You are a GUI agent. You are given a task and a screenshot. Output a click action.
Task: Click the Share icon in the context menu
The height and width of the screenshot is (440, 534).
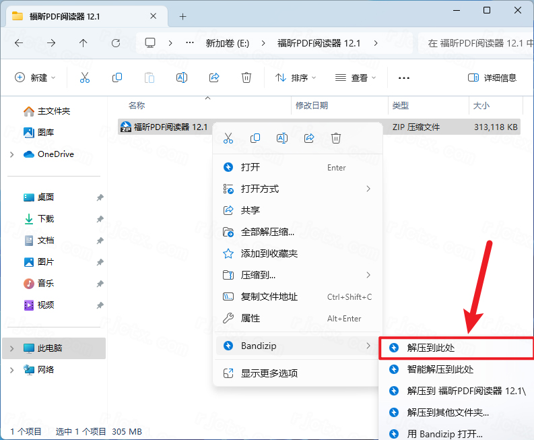click(x=309, y=138)
